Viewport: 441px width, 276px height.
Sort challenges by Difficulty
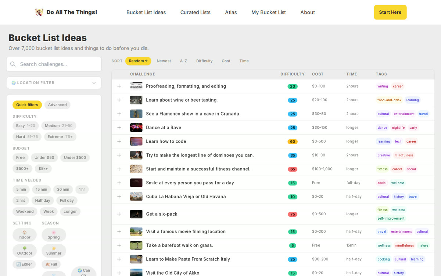point(204,61)
